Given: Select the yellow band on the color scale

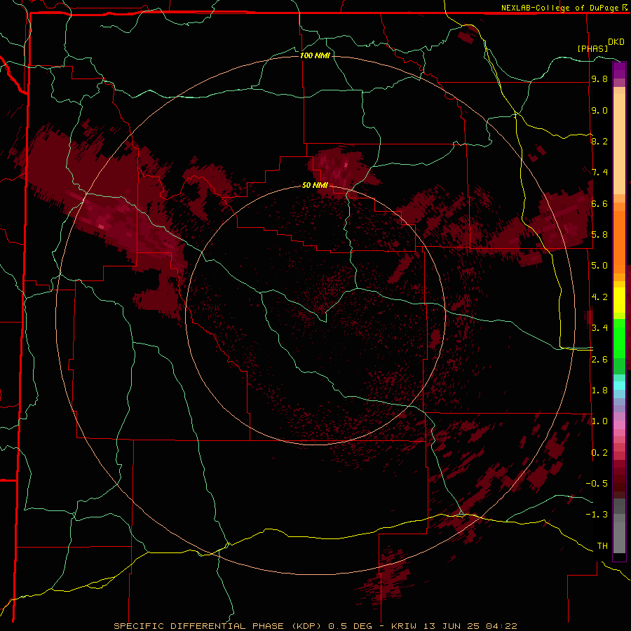Looking at the screenshot, I should point(619,300).
